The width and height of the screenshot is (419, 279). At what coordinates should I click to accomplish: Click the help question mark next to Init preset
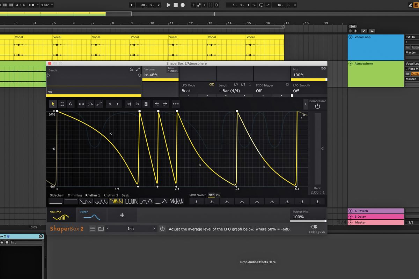pos(162,229)
